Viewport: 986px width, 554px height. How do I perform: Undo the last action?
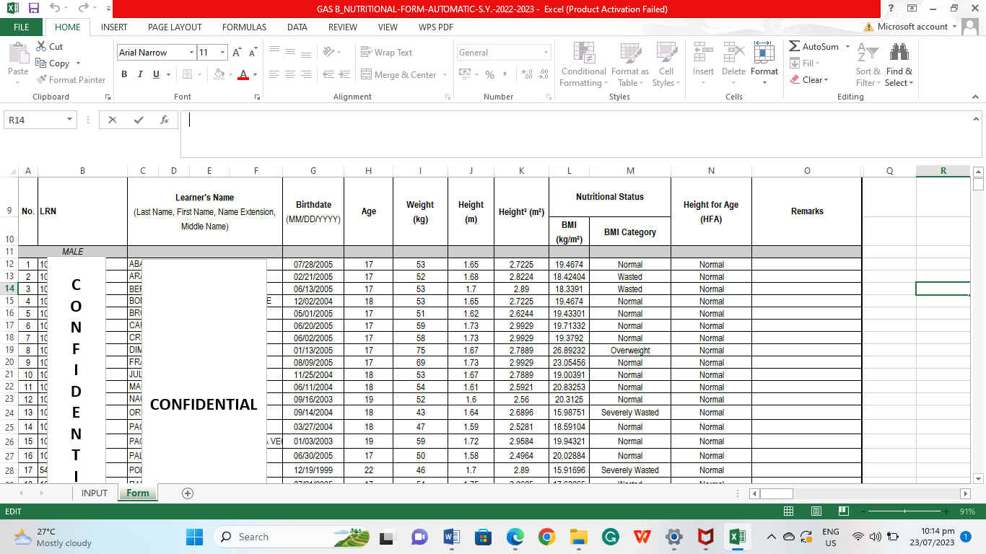click(56, 9)
